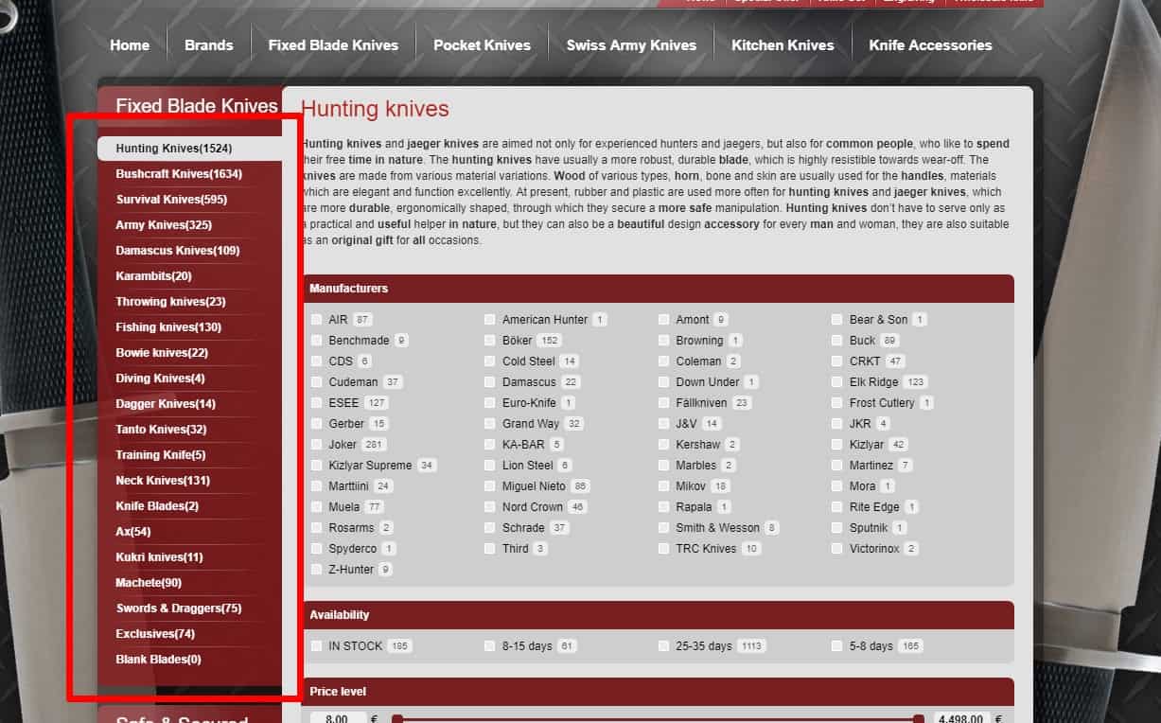The height and width of the screenshot is (723, 1161).
Task: Check the Spyderco manufacturer checkbox
Action: (316, 548)
